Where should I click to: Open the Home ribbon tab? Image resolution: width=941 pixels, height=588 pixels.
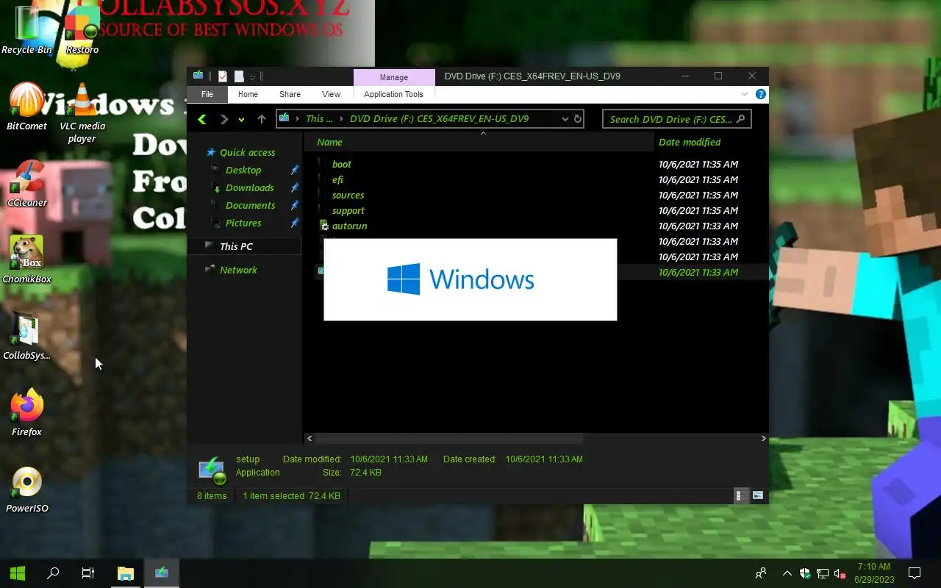[248, 94]
